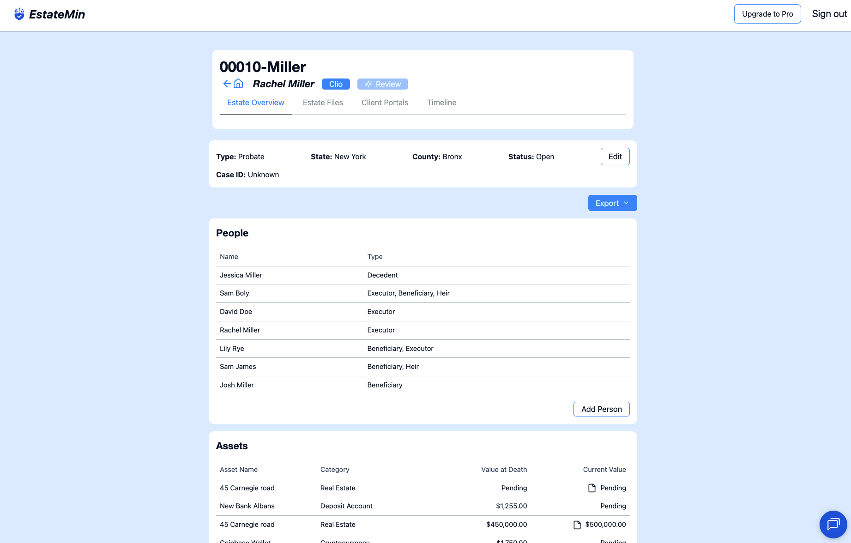Select the Jessica Miller row
Screen dimensions: 851x543
pyautogui.click(x=241, y=275)
